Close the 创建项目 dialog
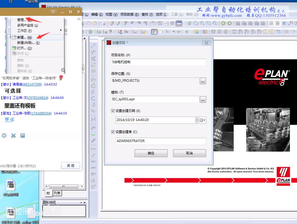The height and width of the screenshot is (224, 297). point(206,43)
